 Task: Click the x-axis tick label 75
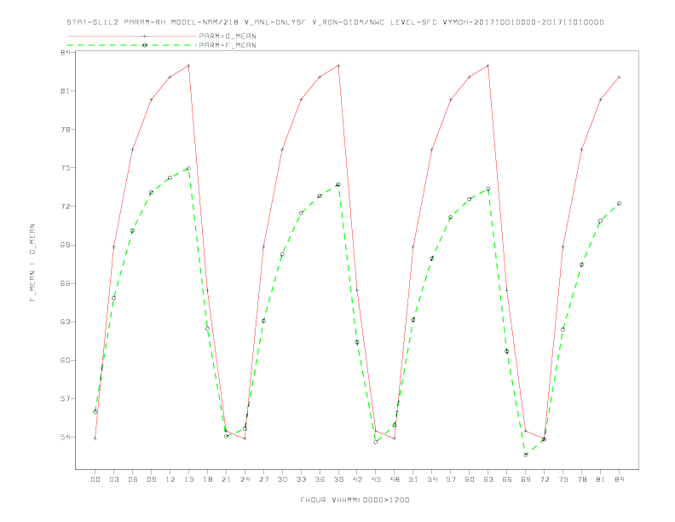(x=563, y=479)
